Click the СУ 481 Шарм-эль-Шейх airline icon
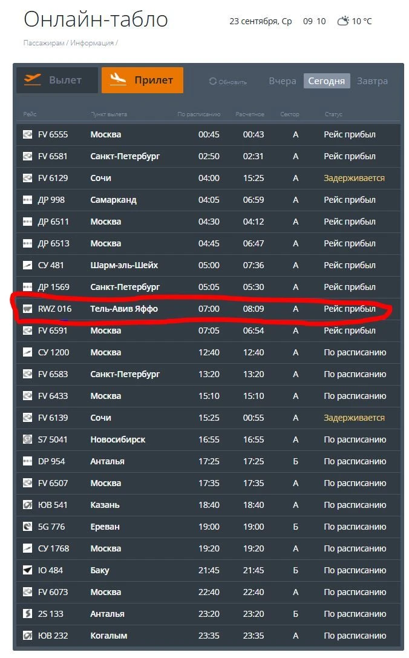Image resolution: width=409 pixels, height=658 pixels. point(27,265)
